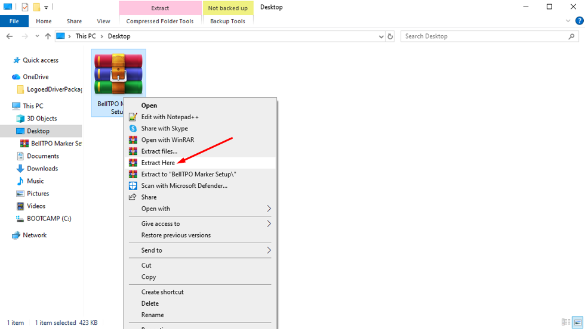The height and width of the screenshot is (329, 585).
Task: Choose Rename in the context menu
Action: (x=152, y=315)
